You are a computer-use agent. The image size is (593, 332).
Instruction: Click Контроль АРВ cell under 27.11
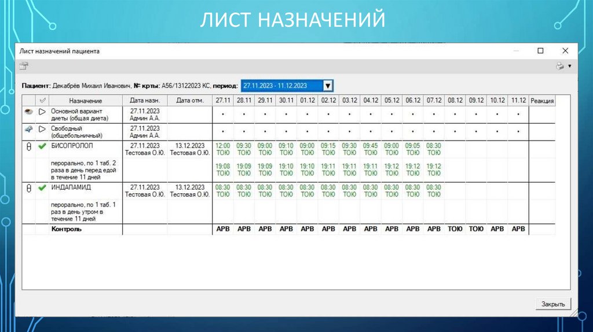tap(223, 229)
